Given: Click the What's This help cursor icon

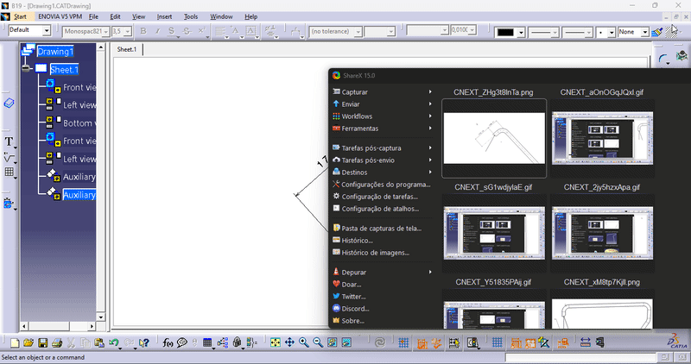Looking at the screenshot, I should click(143, 343).
